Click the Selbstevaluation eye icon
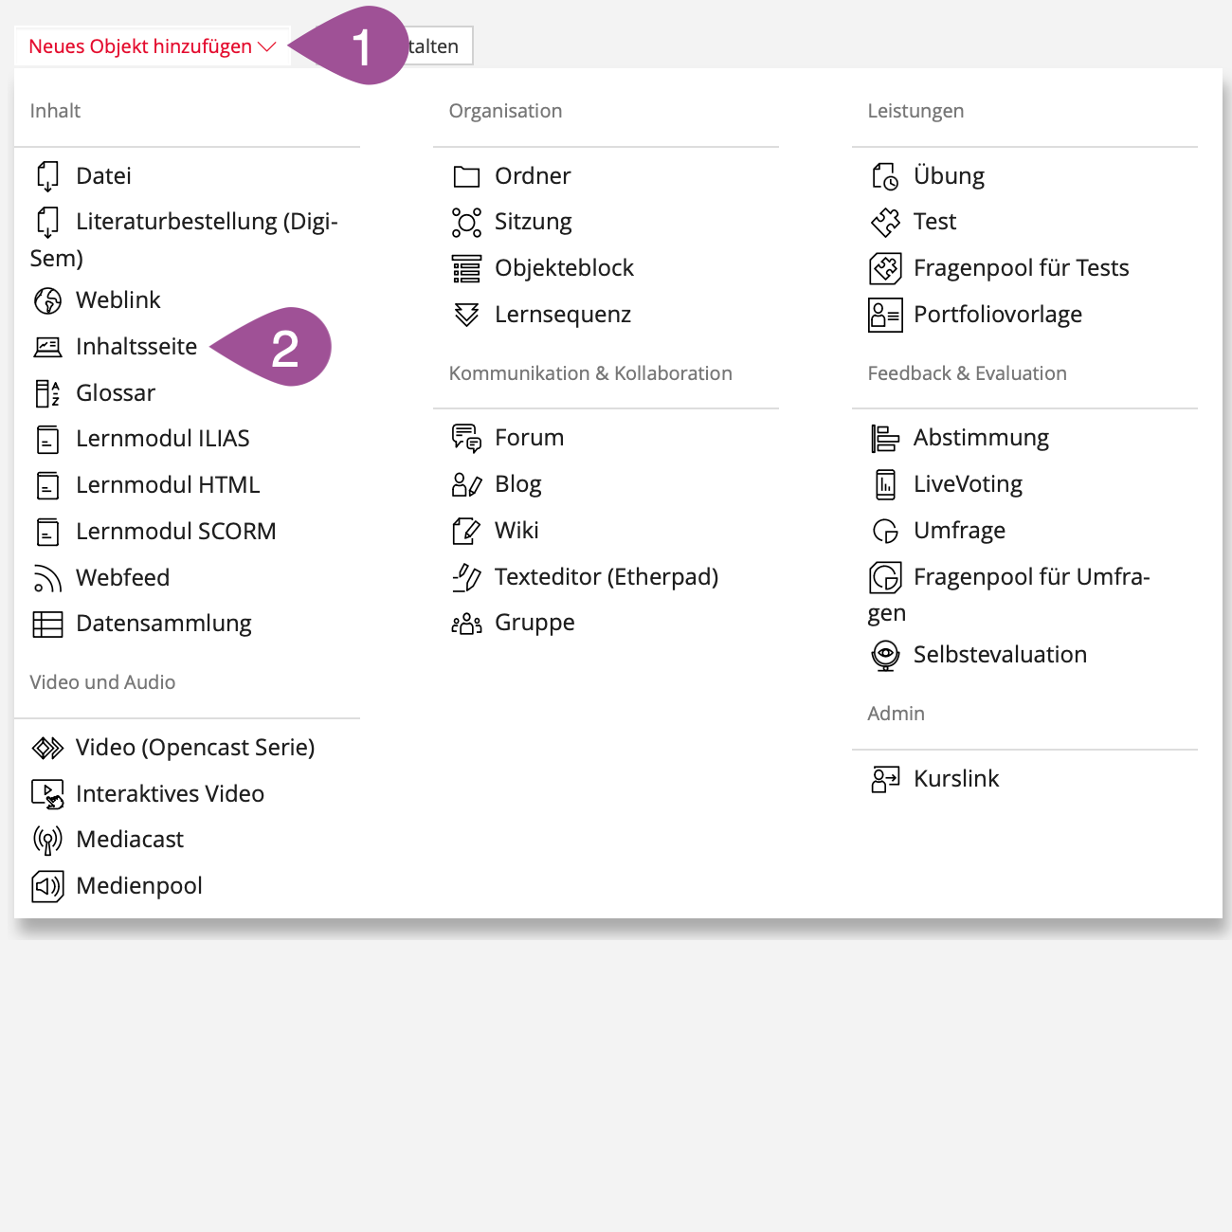 click(x=885, y=655)
